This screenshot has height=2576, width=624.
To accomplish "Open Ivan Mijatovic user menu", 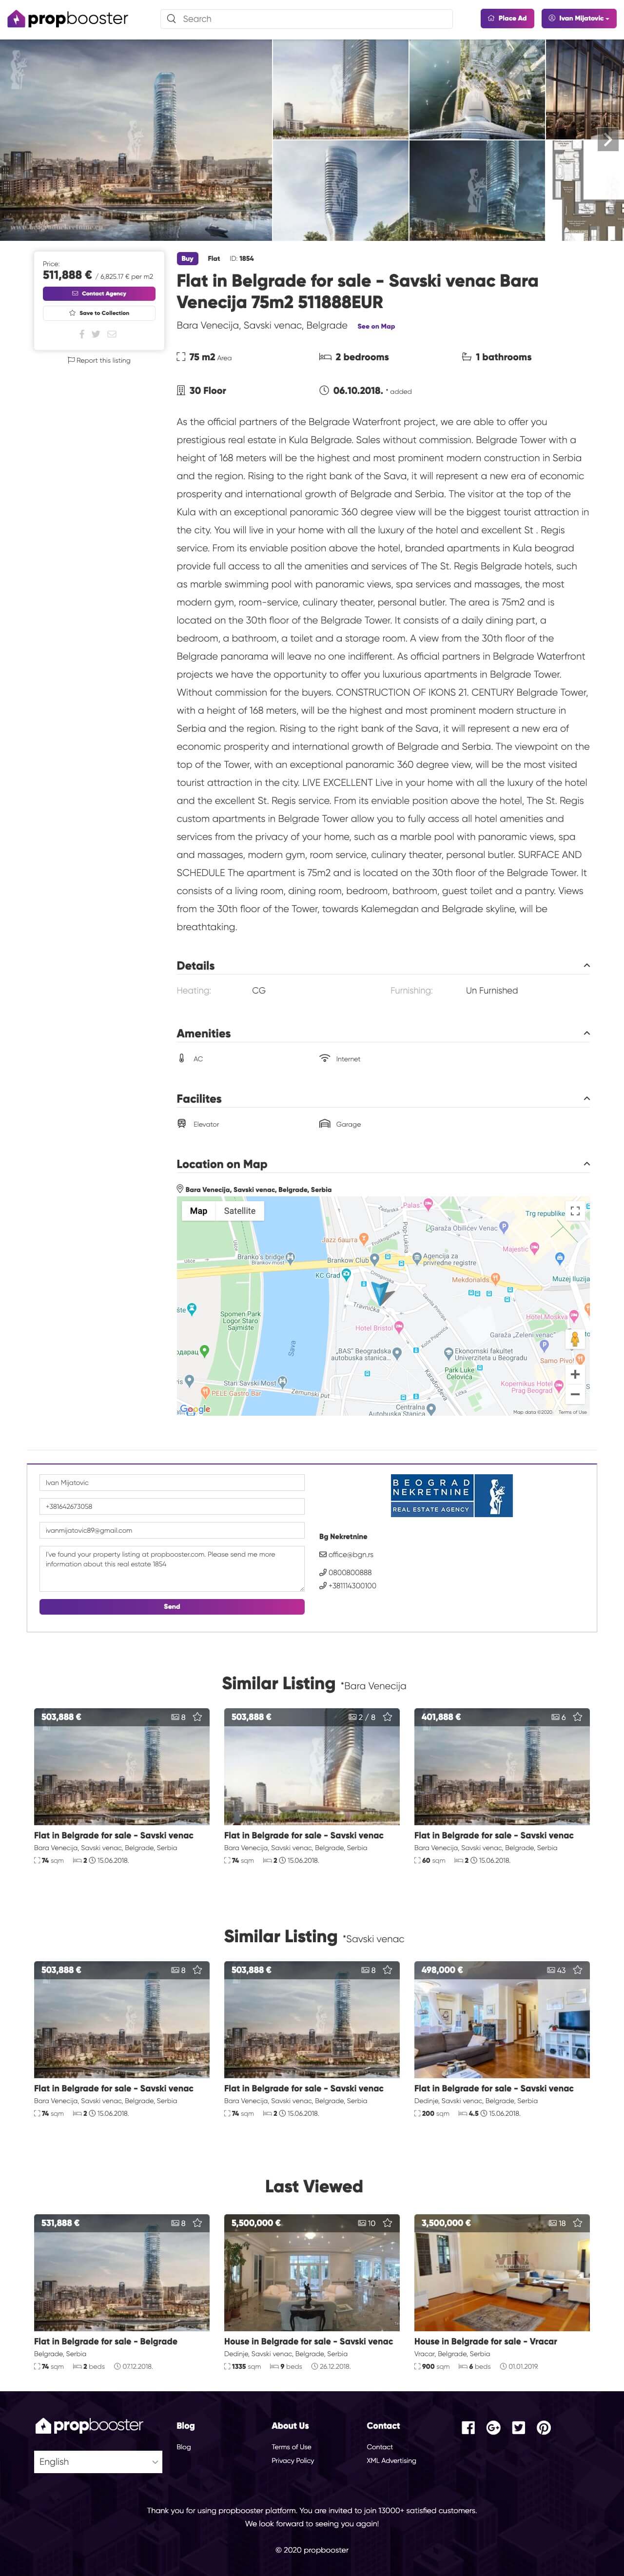I will click(579, 18).
